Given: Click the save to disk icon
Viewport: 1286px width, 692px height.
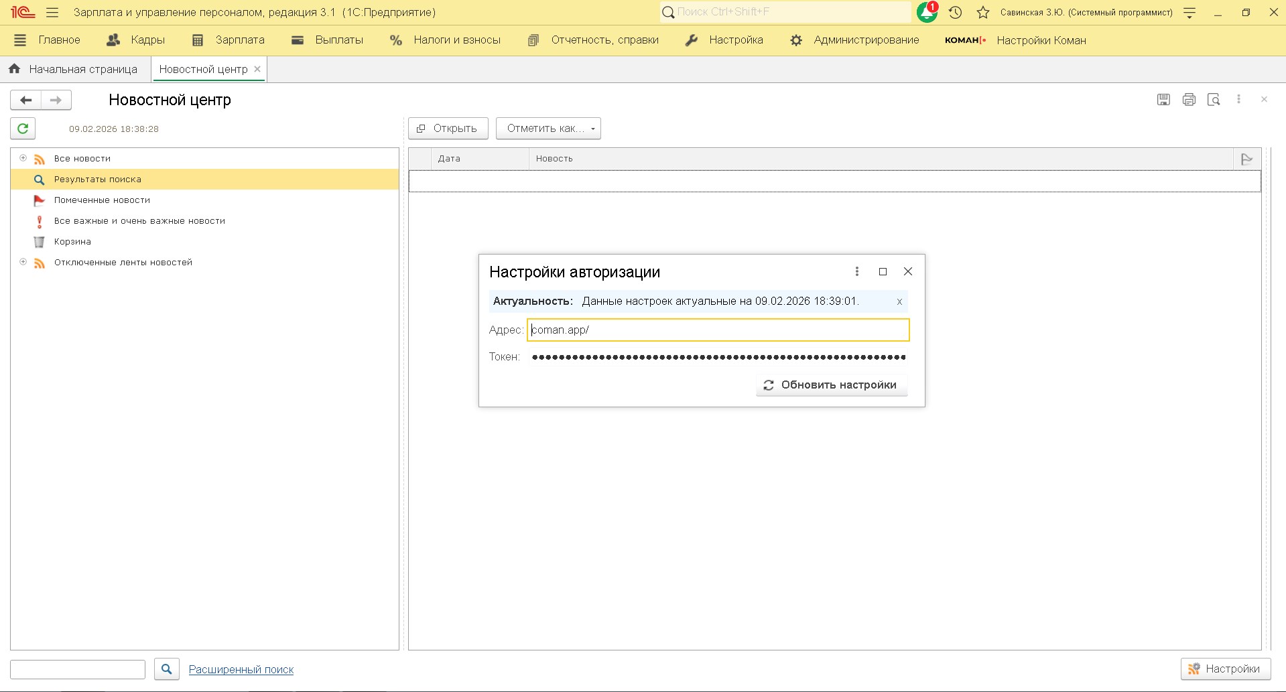Looking at the screenshot, I should [x=1163, y=100].
